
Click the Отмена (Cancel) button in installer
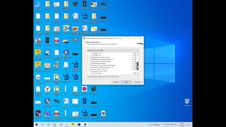(x=137, y=82)
